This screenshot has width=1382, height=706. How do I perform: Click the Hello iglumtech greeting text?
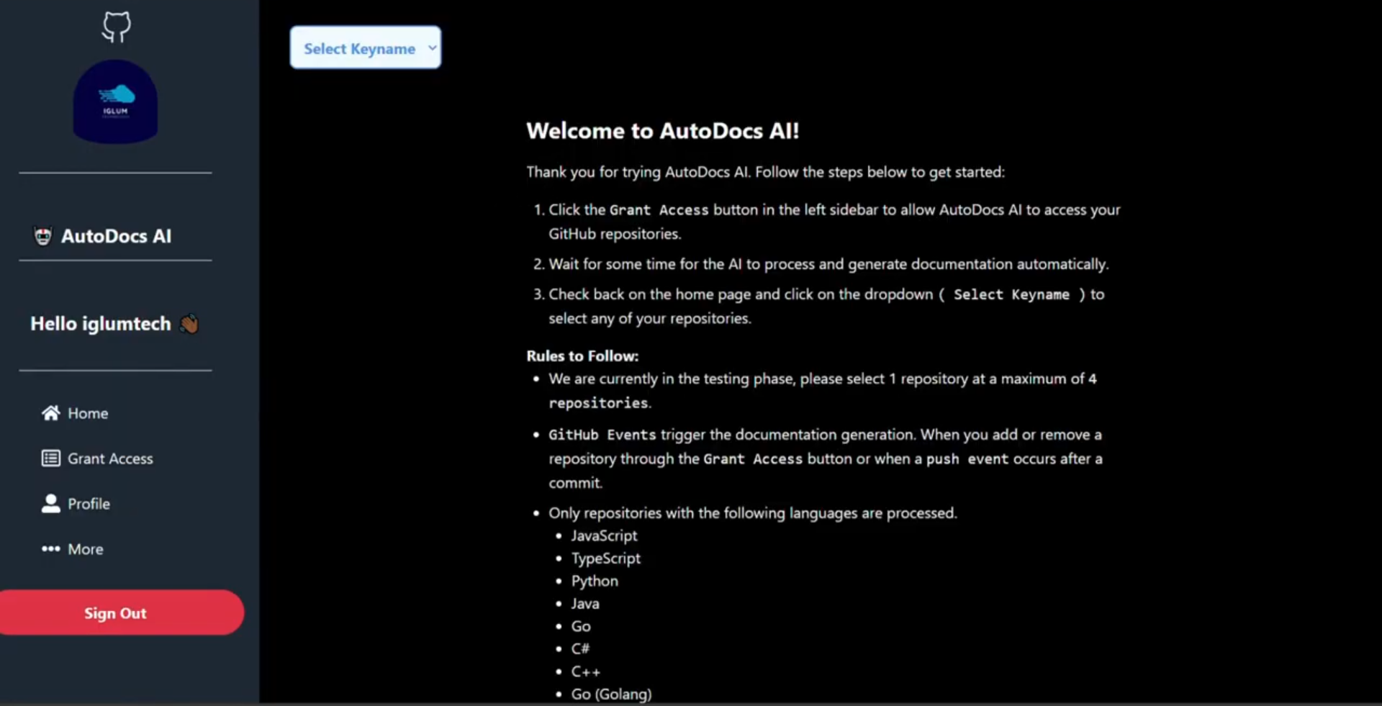pyautogui.click(x=101, y=324)
